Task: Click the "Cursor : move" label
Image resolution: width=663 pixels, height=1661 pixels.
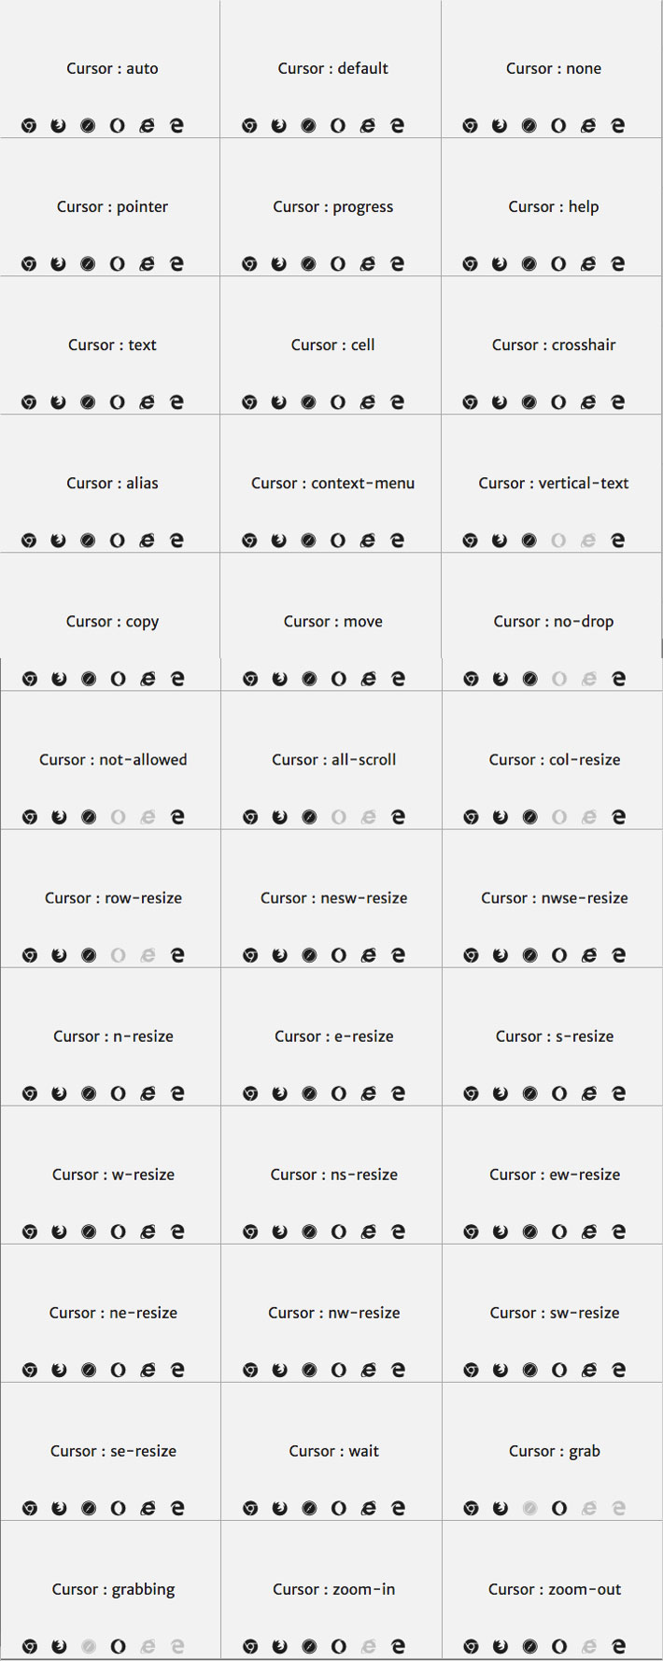Action: click(333, 622)
